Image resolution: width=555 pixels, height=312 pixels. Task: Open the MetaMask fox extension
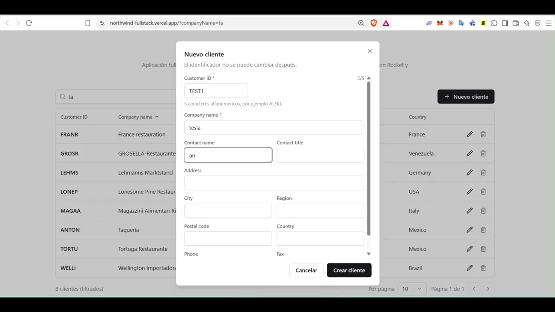click(440, 23)
